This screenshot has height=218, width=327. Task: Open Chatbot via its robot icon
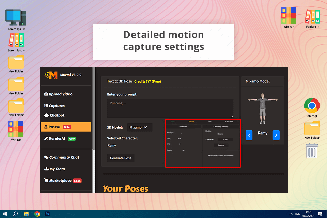[x=46, y=115]
